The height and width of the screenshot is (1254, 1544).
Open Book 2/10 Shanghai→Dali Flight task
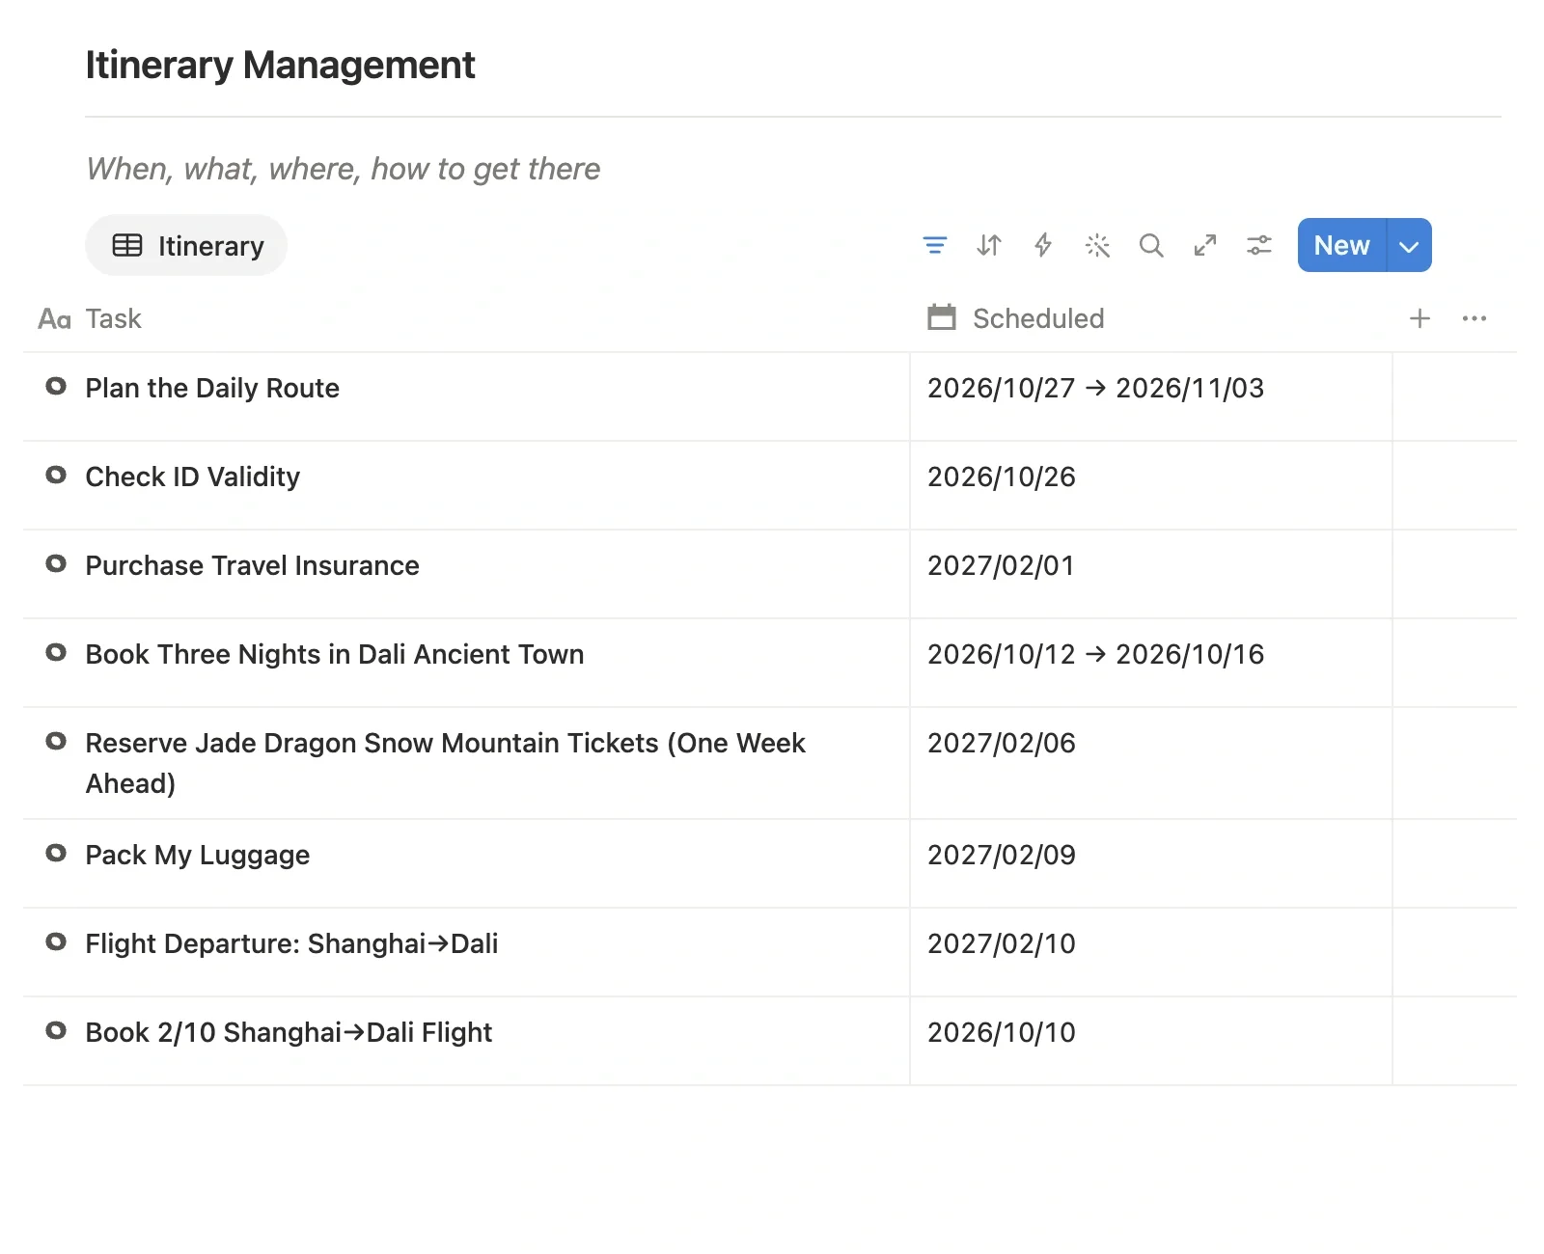pyautogui.click(x=289, y=1032)
